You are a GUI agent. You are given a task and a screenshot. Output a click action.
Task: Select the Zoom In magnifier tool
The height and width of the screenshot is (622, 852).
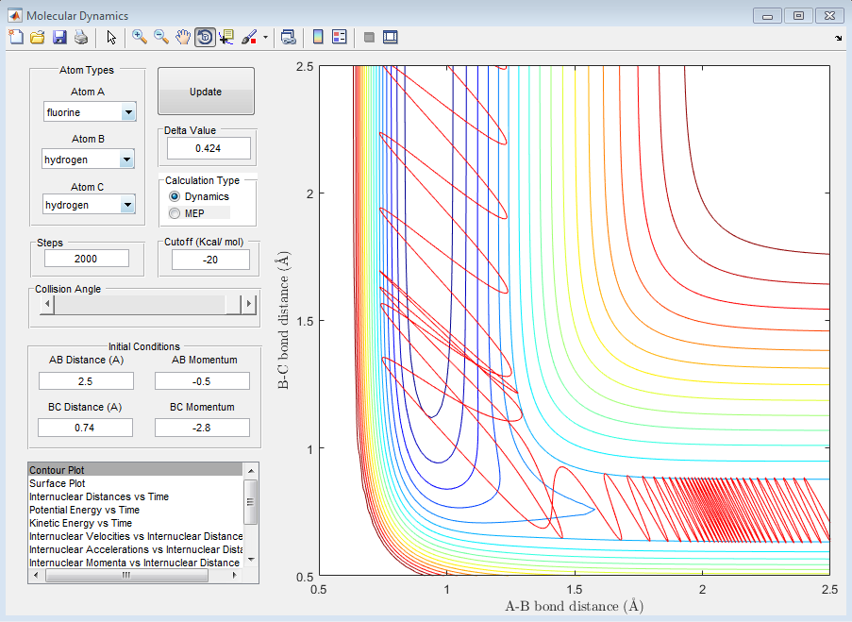coord(140,37)
